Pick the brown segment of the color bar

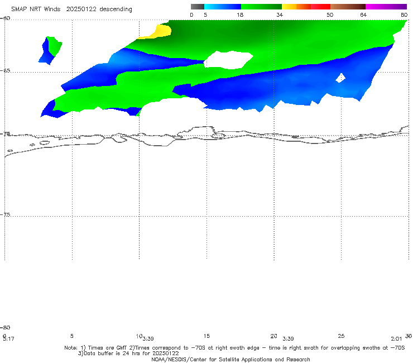click(348, 7)
